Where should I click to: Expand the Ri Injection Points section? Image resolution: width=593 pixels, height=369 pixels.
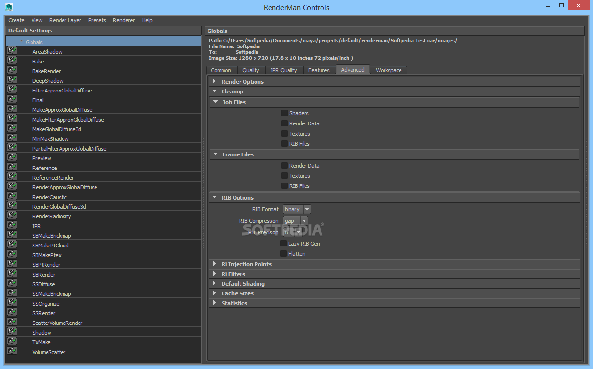pyautogui.click(x=215, y=264)
